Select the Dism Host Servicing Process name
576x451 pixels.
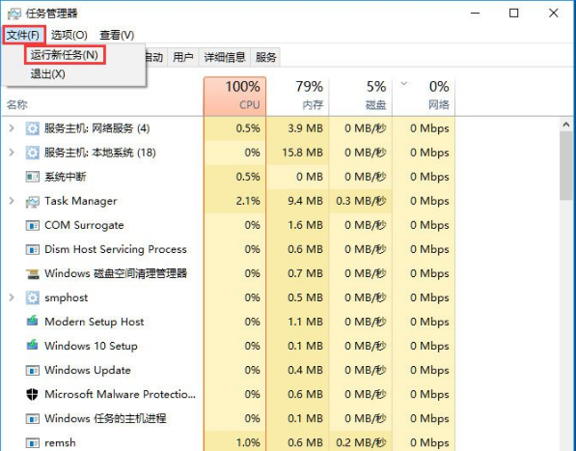coord(116,249)
